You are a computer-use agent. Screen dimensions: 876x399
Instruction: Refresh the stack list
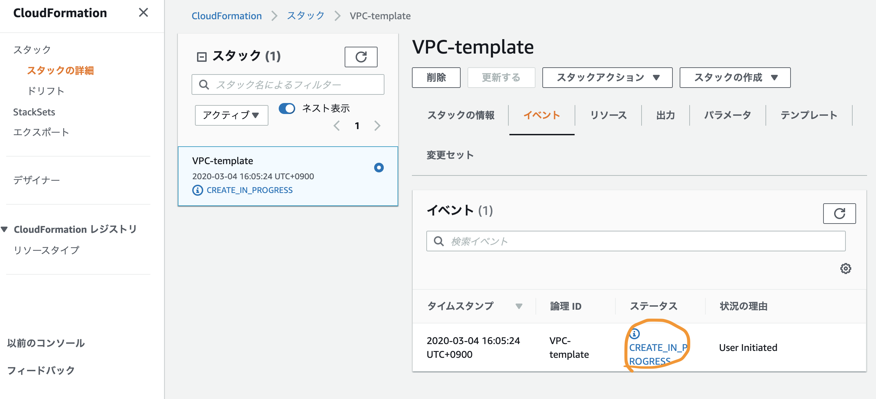[x=361, y=57]
